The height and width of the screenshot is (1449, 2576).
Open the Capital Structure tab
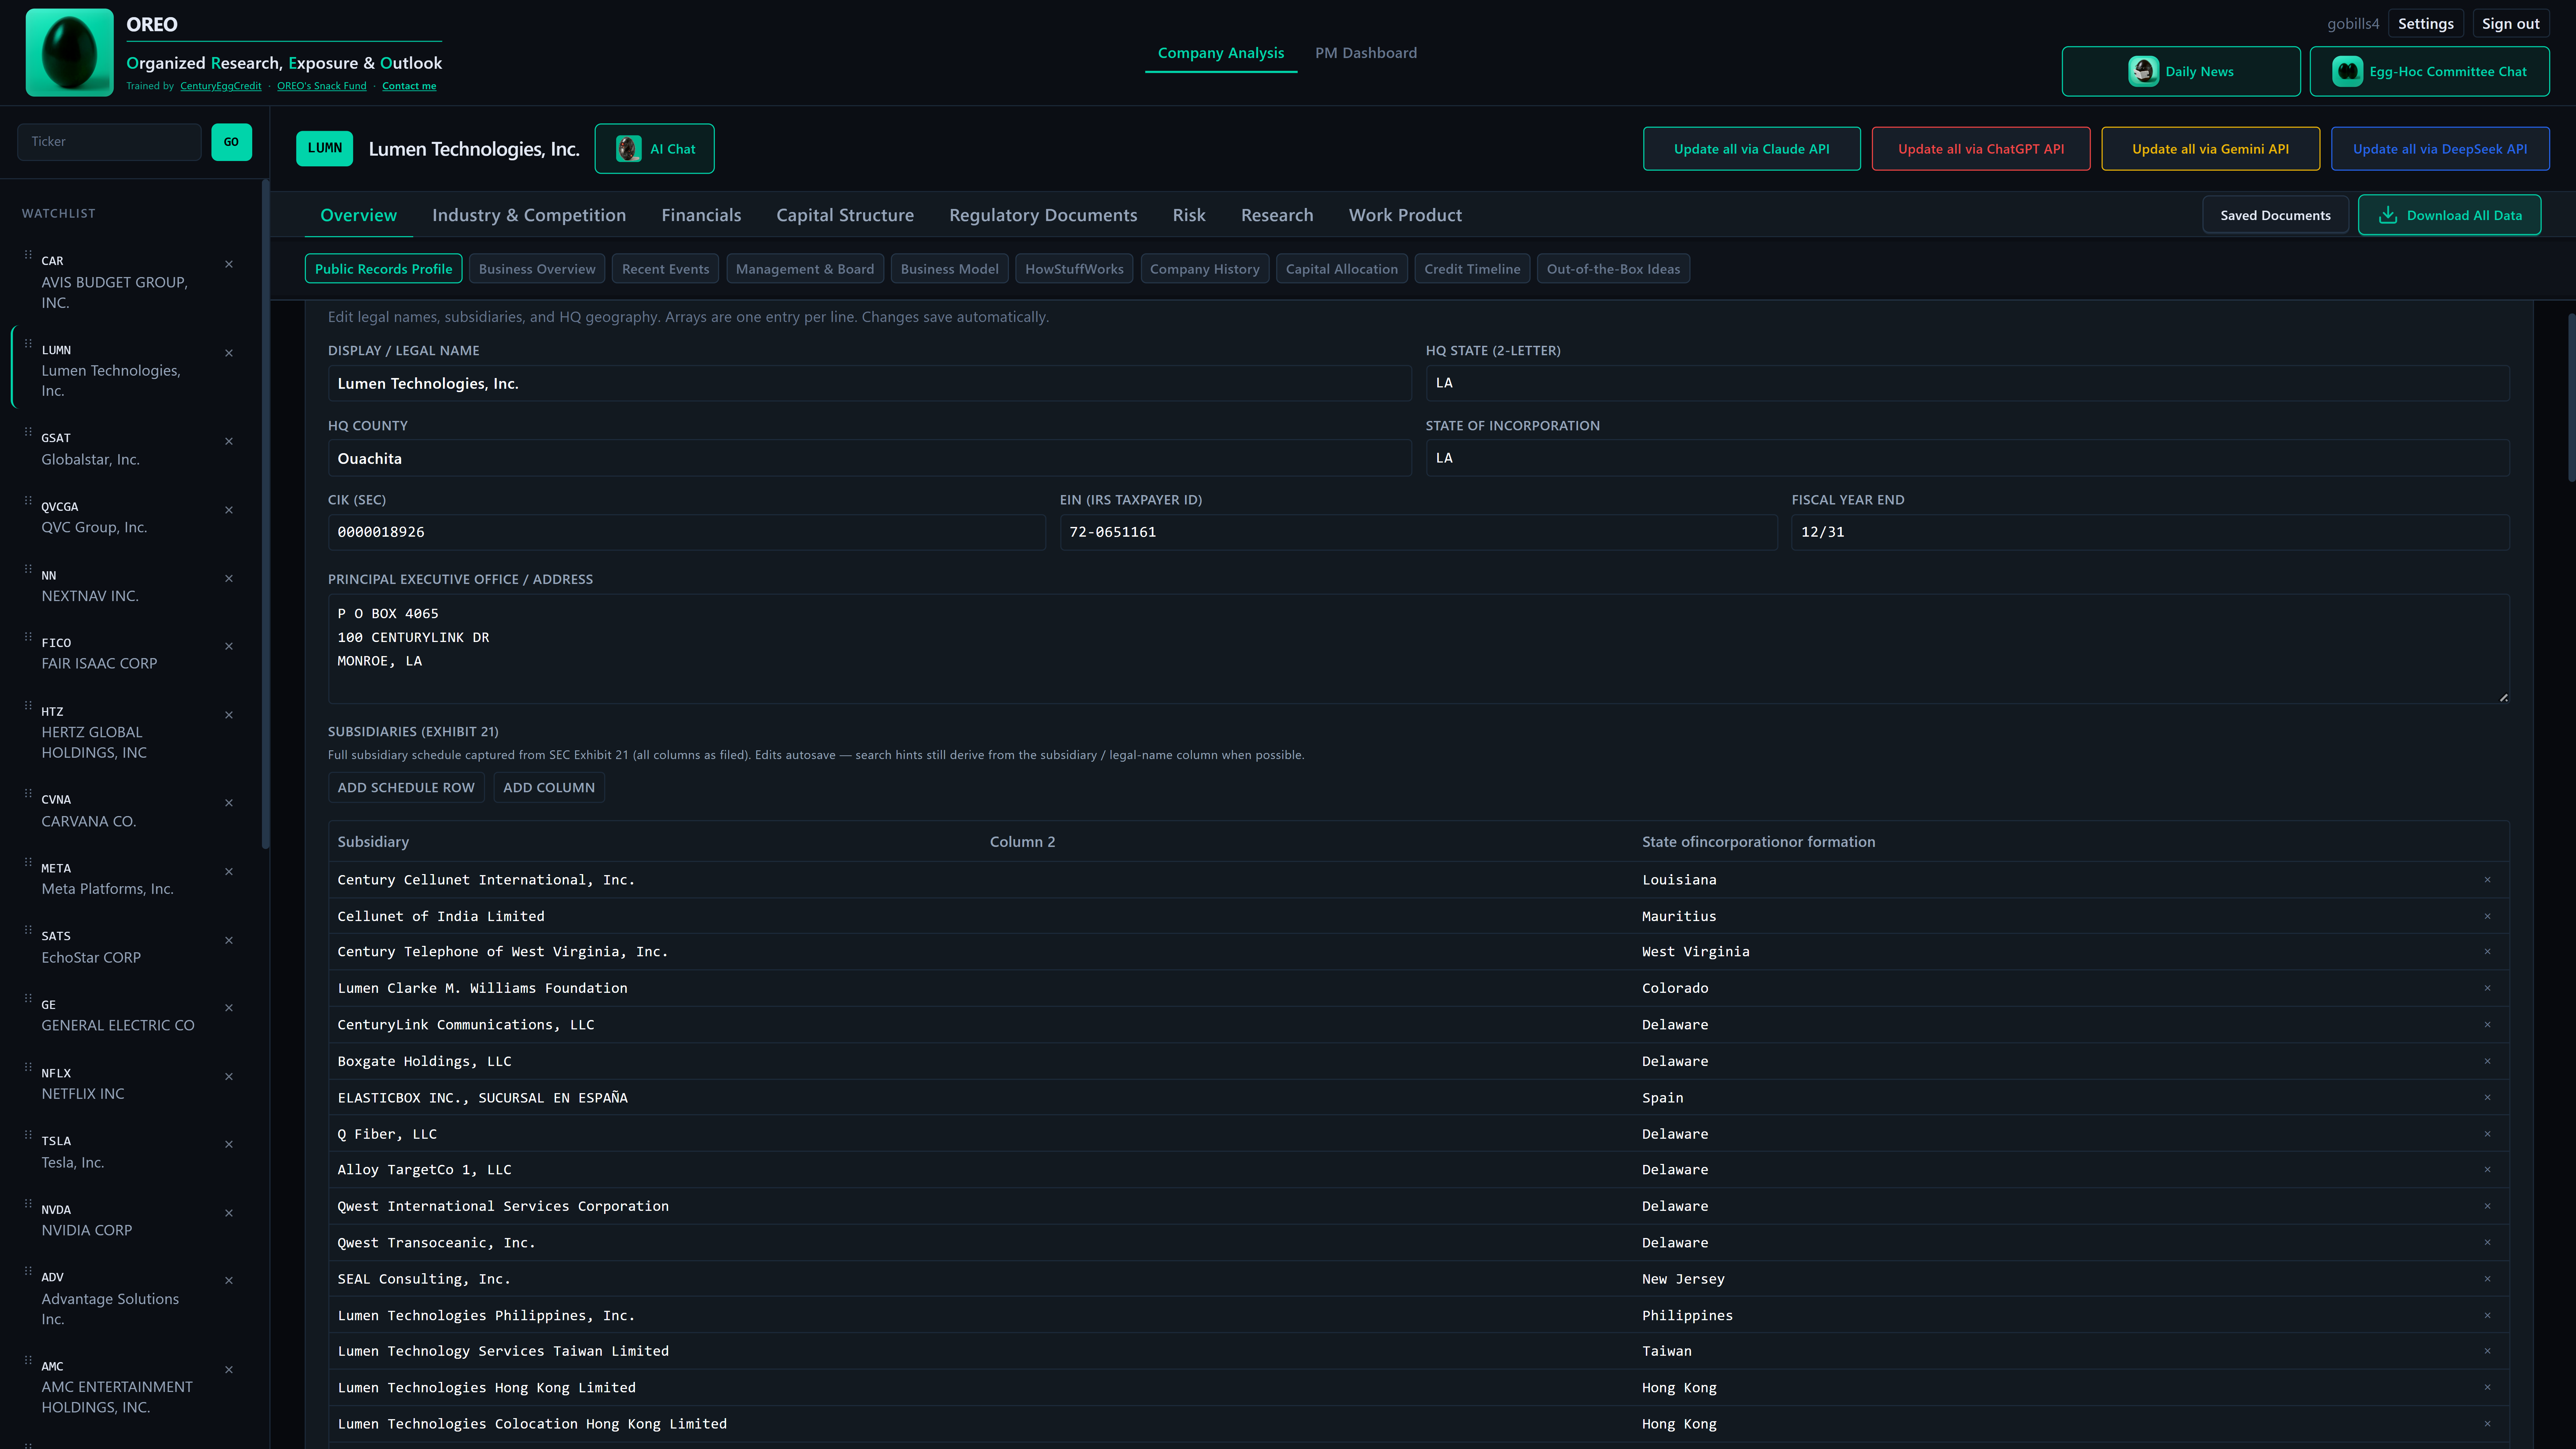(845, 215)
